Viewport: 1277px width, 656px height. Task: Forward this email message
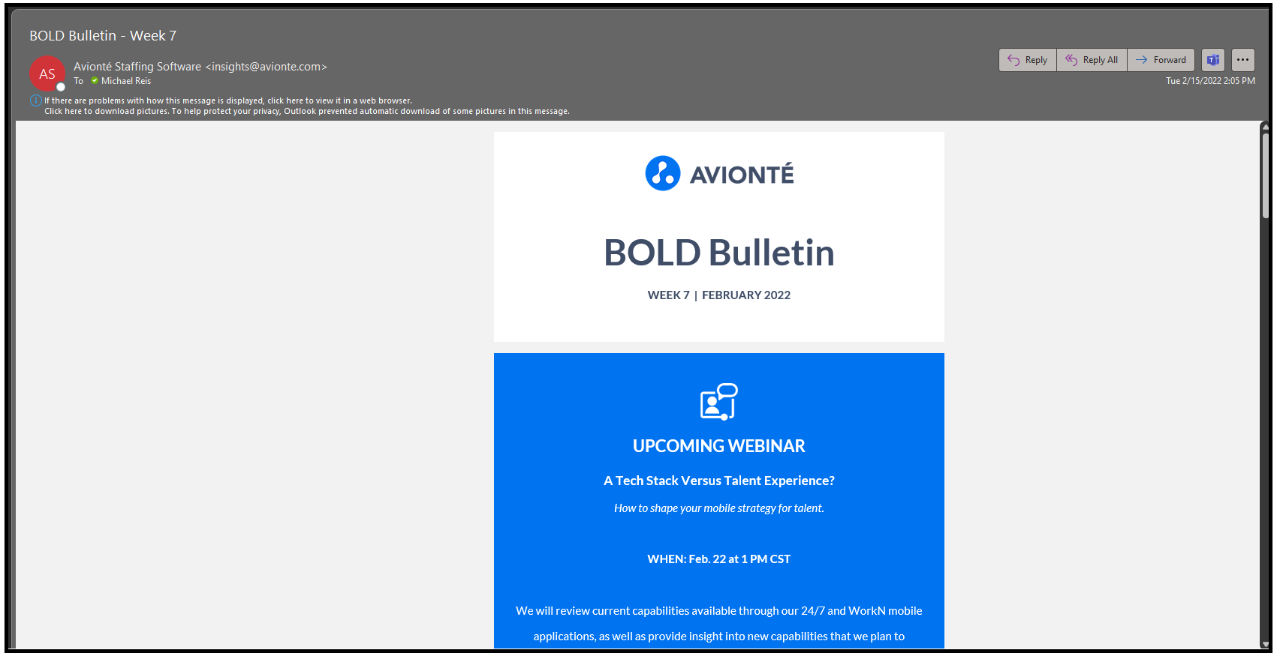tap(1161, 60)
